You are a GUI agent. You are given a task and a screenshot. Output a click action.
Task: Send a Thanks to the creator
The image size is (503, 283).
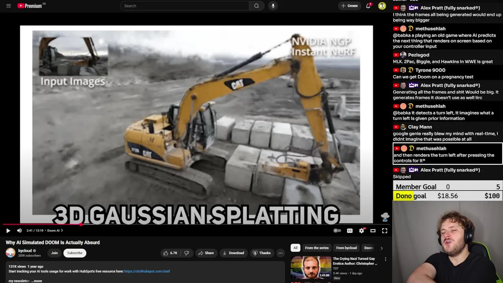262,253
